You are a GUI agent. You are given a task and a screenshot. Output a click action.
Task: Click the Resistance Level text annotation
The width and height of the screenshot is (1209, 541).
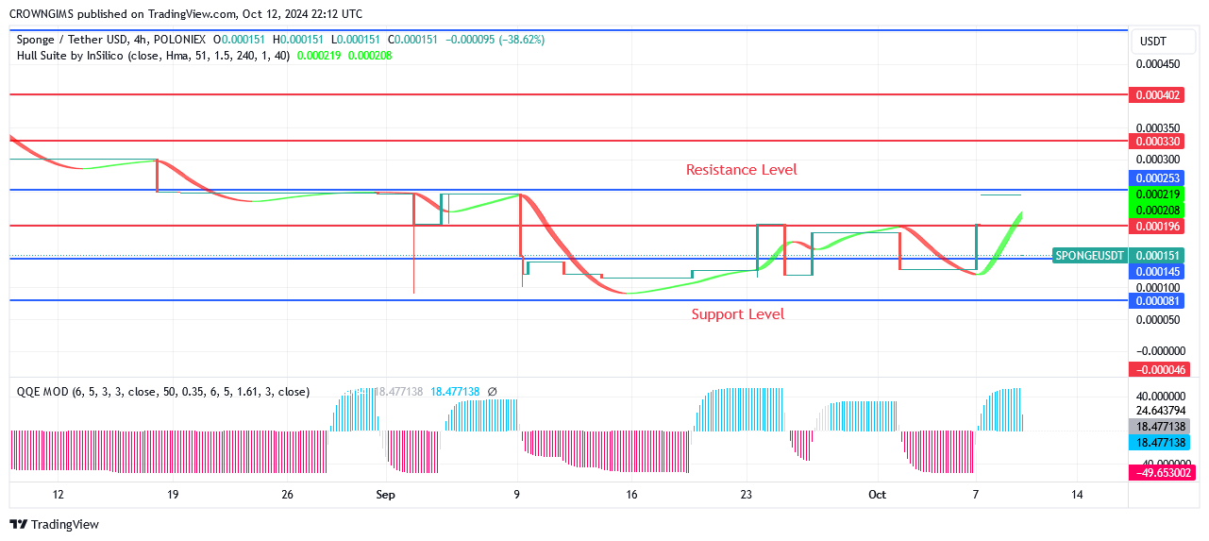point(741,170)
